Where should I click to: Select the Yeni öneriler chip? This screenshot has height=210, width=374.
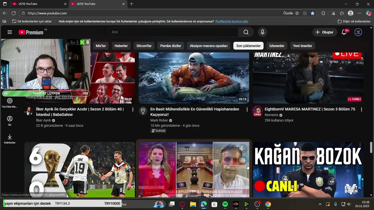[302, 46]
